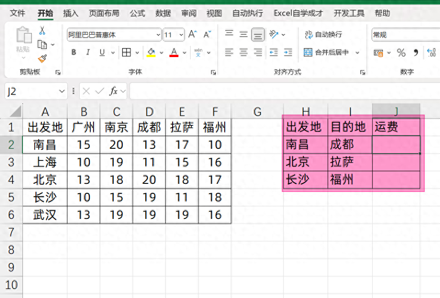Select the Format Painter brush icon
440x298 pixels.
click(x=42, y=58)
